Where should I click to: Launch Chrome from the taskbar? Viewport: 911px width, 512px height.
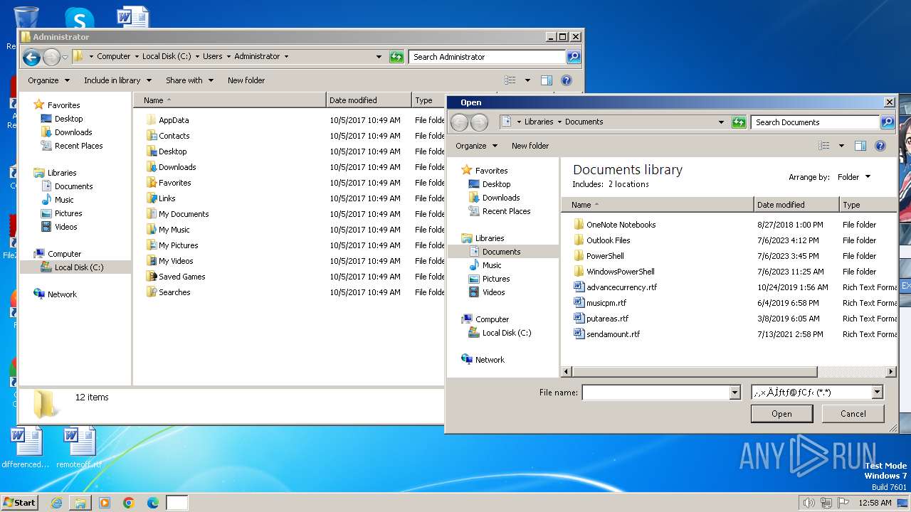[129, 503]
